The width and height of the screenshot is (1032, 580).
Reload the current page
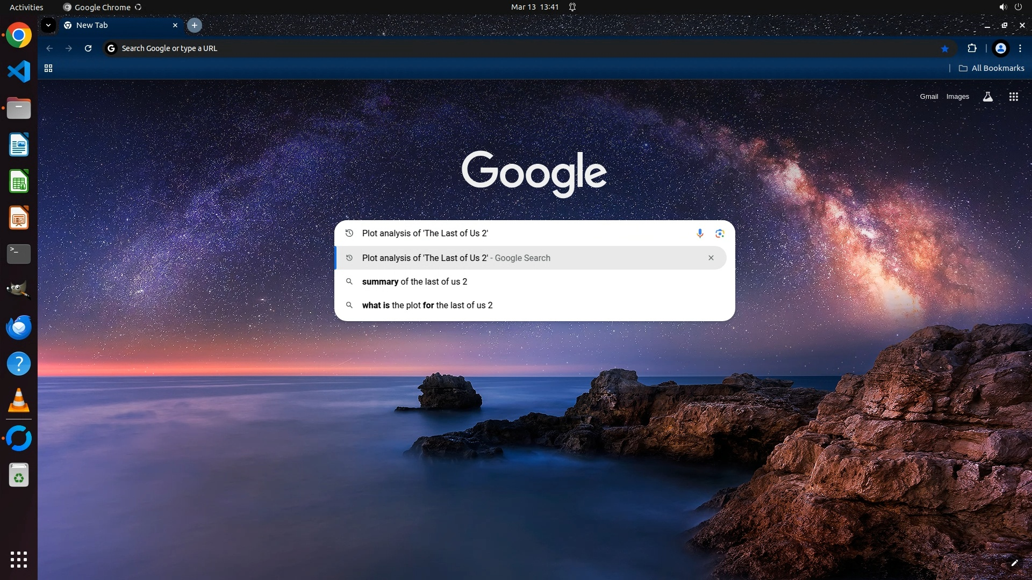88,48
